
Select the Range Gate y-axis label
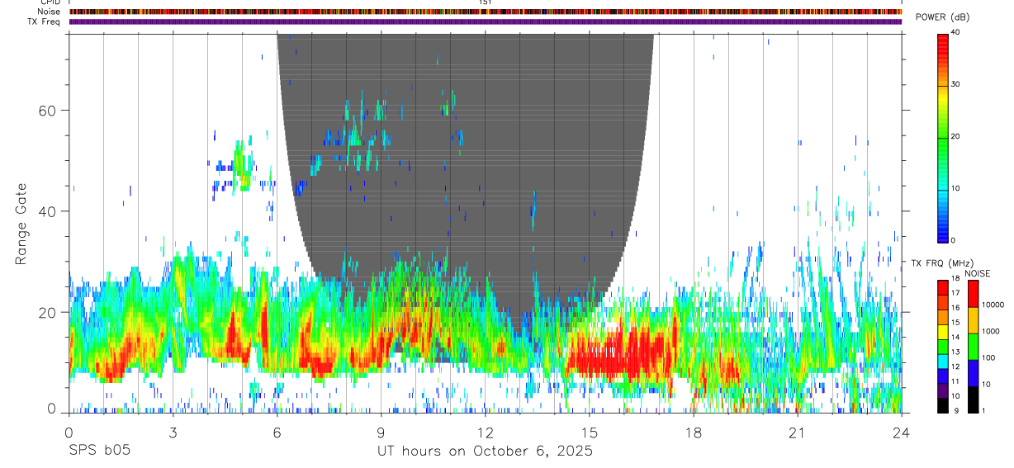[x=21, y=225]
